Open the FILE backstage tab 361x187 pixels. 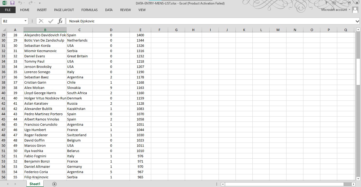click(x=8, y=10)
